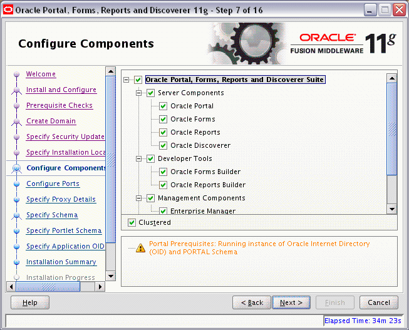Open the Welcome step link
409x330 pixels.
coord(41,74)
